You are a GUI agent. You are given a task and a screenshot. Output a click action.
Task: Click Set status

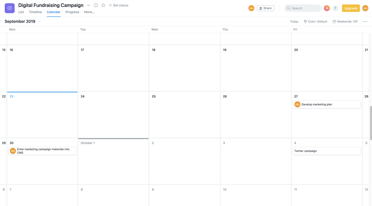pyautogui.click(x=119, y=5)
